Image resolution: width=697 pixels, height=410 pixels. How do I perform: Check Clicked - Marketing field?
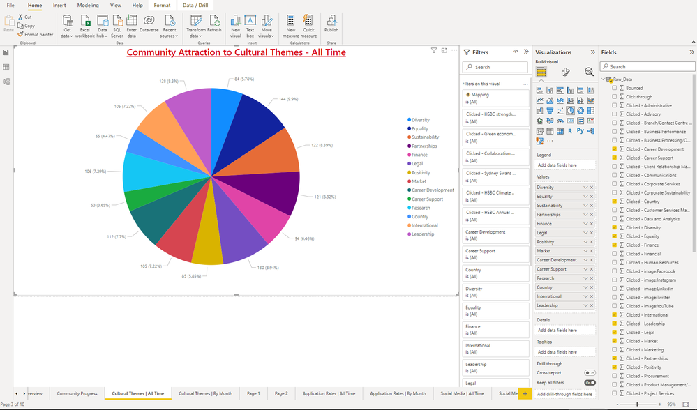tap(614, 349)
